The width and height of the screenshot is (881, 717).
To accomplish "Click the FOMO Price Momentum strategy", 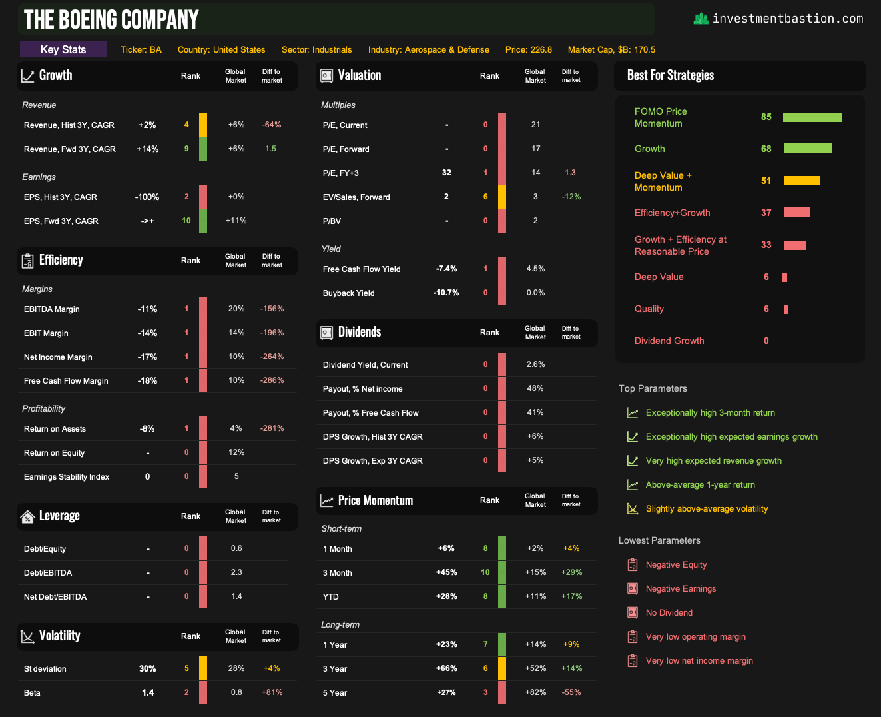I will click(x=661, y=117).
